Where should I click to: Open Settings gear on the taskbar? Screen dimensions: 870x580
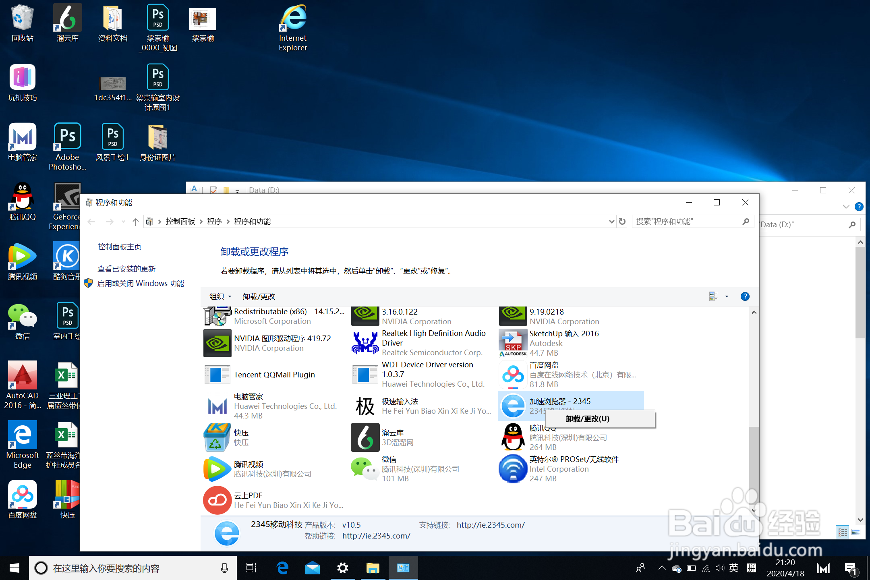click(343, 568)
